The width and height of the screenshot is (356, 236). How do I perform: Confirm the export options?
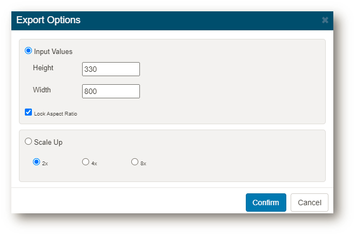point(266,203)
